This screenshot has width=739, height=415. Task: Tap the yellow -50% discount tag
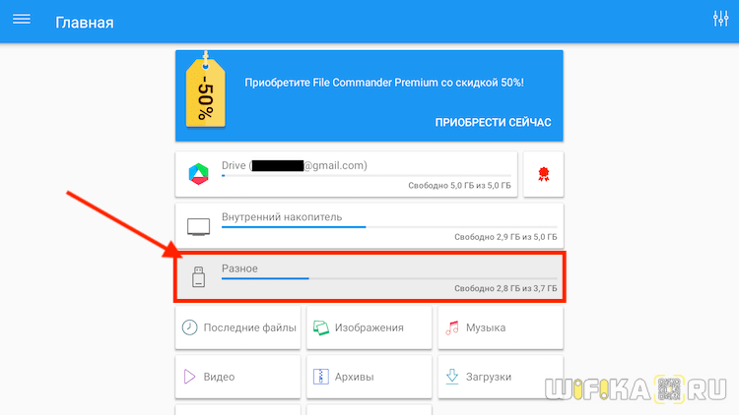tap(206, 89)
